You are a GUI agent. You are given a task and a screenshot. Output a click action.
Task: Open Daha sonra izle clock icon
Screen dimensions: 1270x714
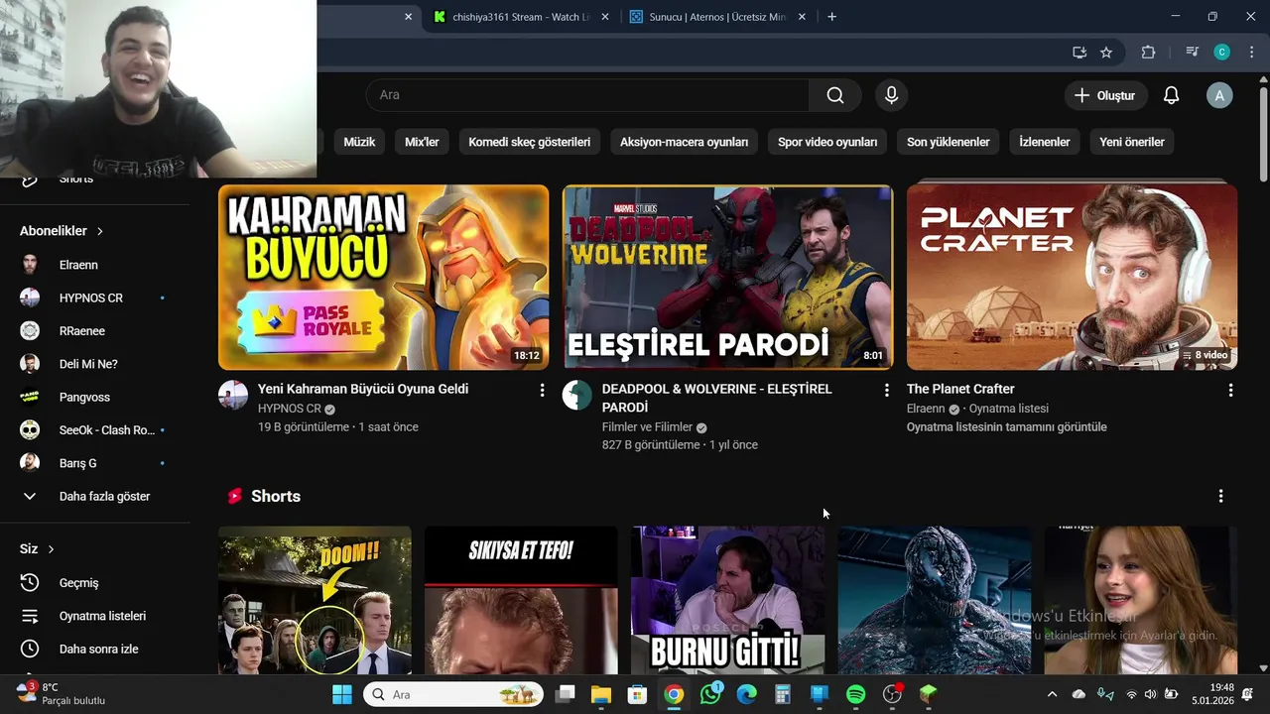coord(30,649)
